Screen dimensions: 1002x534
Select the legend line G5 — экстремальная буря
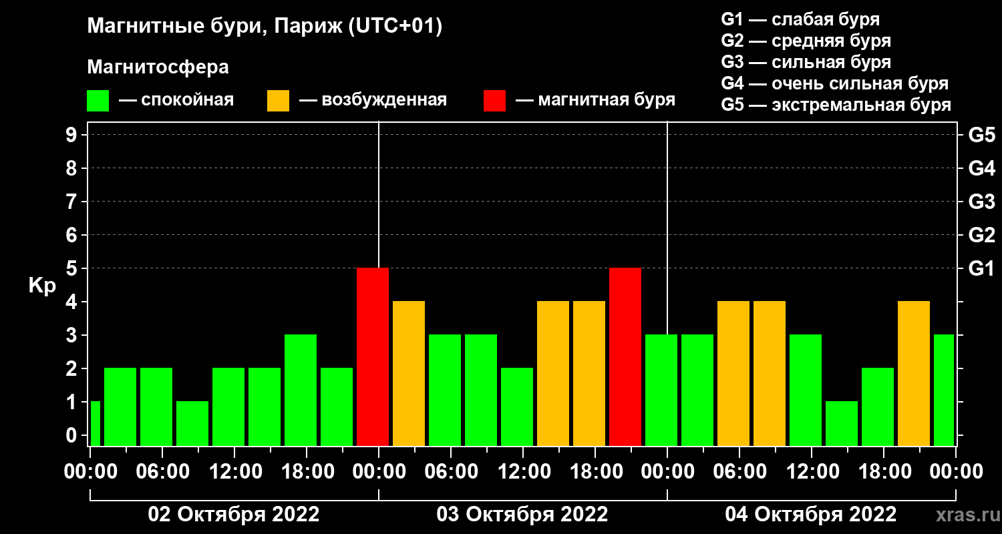tap(836, 105)
